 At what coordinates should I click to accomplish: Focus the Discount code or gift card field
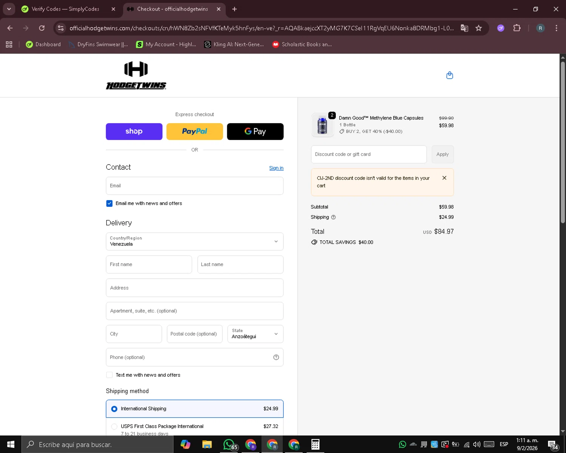[369, 154]
